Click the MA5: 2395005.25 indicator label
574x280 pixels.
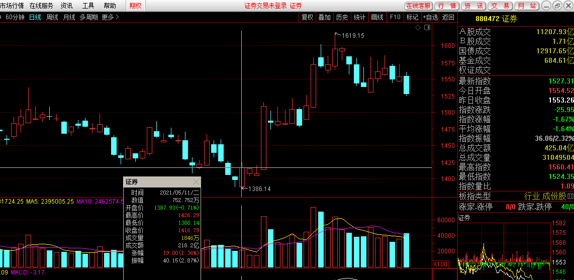(50, 201)
